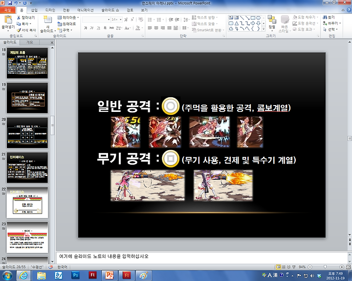
Task: Click the volume speaker icon in system tray
Action: [312, 276]
